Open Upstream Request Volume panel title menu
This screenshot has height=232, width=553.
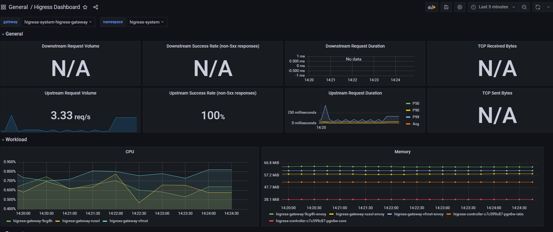tap(71, 93)
